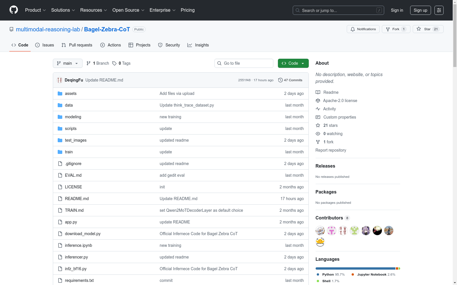
Task: Click the Readme book icon
Action: [x=318, y=92]
